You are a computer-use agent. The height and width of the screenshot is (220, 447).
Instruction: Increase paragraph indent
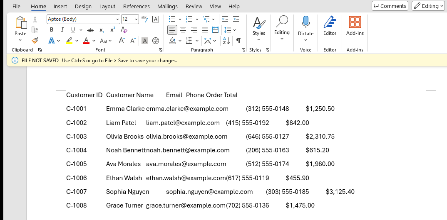coord(236,19)
